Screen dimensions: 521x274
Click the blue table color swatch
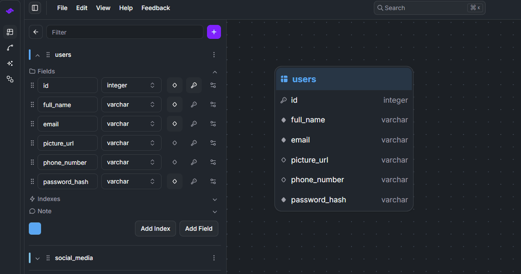(35, 228)
